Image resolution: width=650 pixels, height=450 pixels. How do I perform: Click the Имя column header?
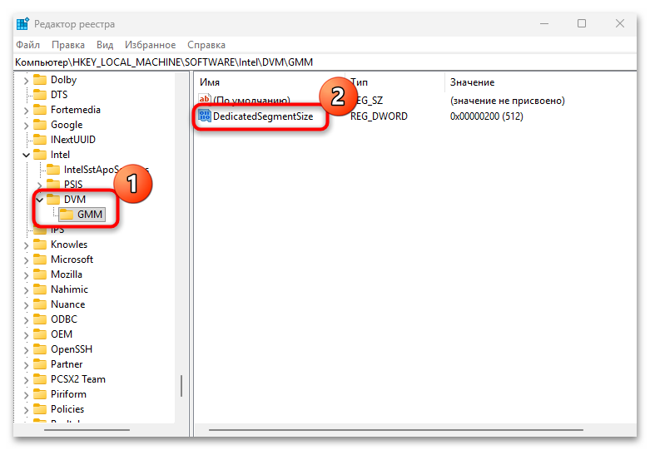tap(210, 82)
